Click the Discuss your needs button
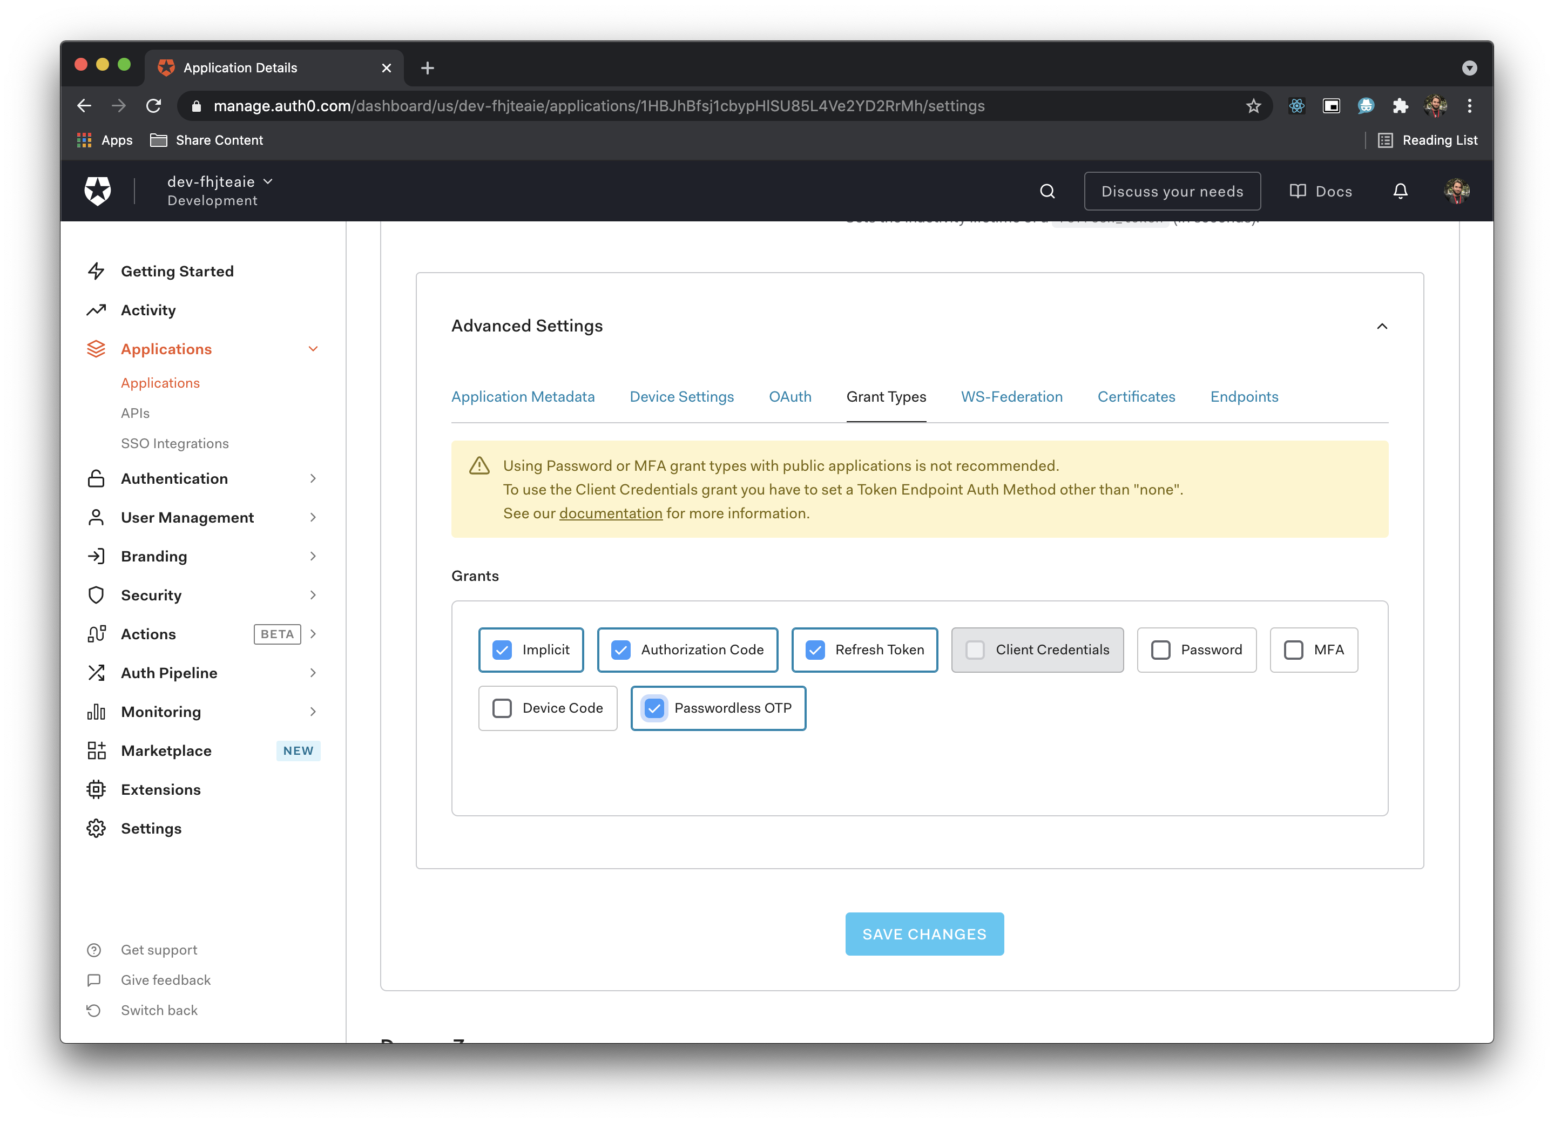1554x1123 pixels. pos(1173,191)
